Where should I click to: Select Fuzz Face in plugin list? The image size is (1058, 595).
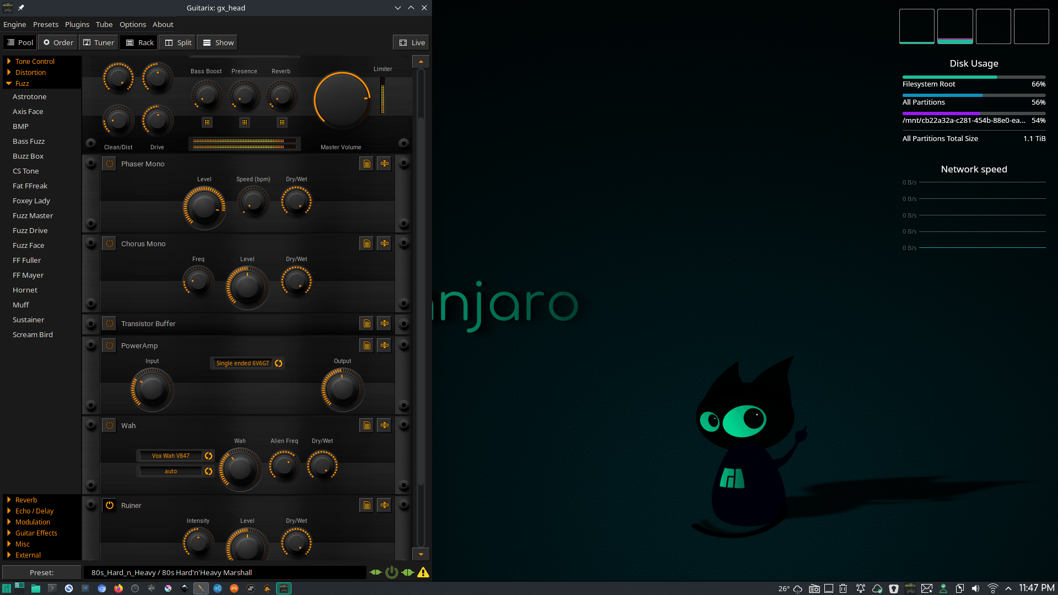[28, 245]
